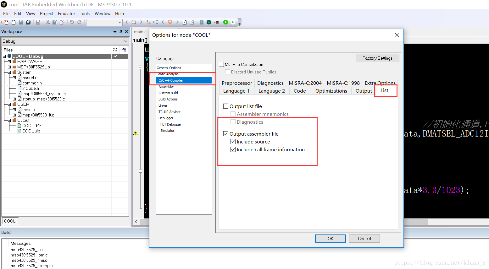489x269 pixels.
Task: Navigate forward with page-arrow icon
Action: pos(192,22)
